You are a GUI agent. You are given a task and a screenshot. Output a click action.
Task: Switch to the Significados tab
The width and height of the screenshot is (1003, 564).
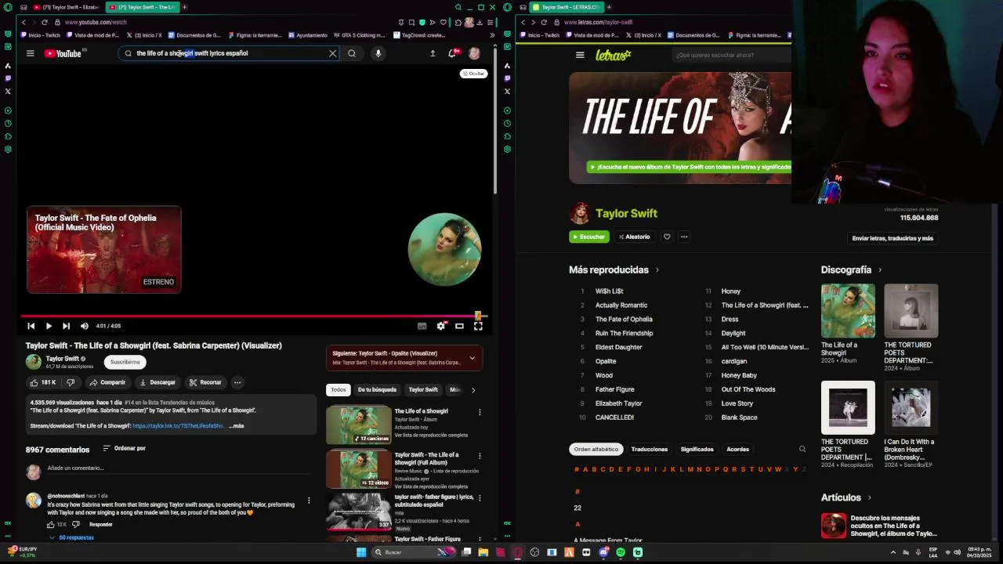click(x=697, y=450)
